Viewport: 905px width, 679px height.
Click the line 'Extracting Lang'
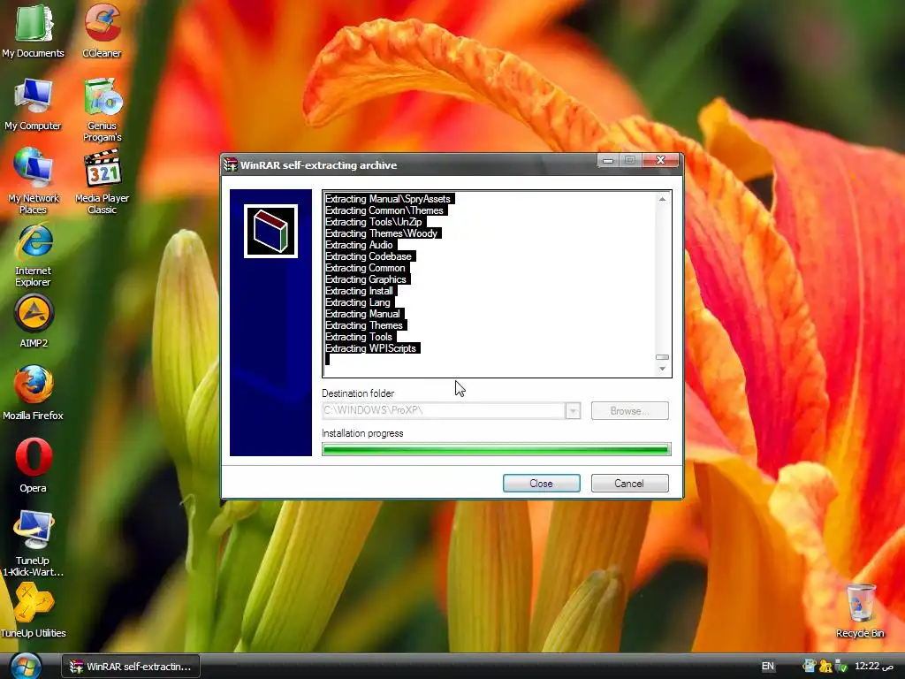(x=358, y=302)
